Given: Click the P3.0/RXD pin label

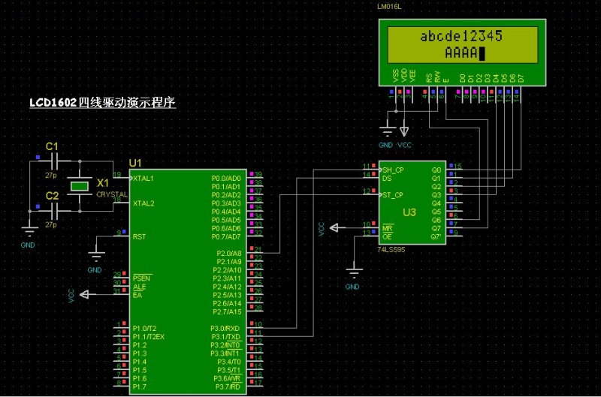Looking at the screenshot, I should point(225,329).
